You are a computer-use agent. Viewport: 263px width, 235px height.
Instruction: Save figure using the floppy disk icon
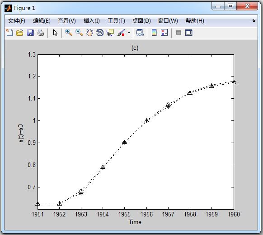coord(30,33)
